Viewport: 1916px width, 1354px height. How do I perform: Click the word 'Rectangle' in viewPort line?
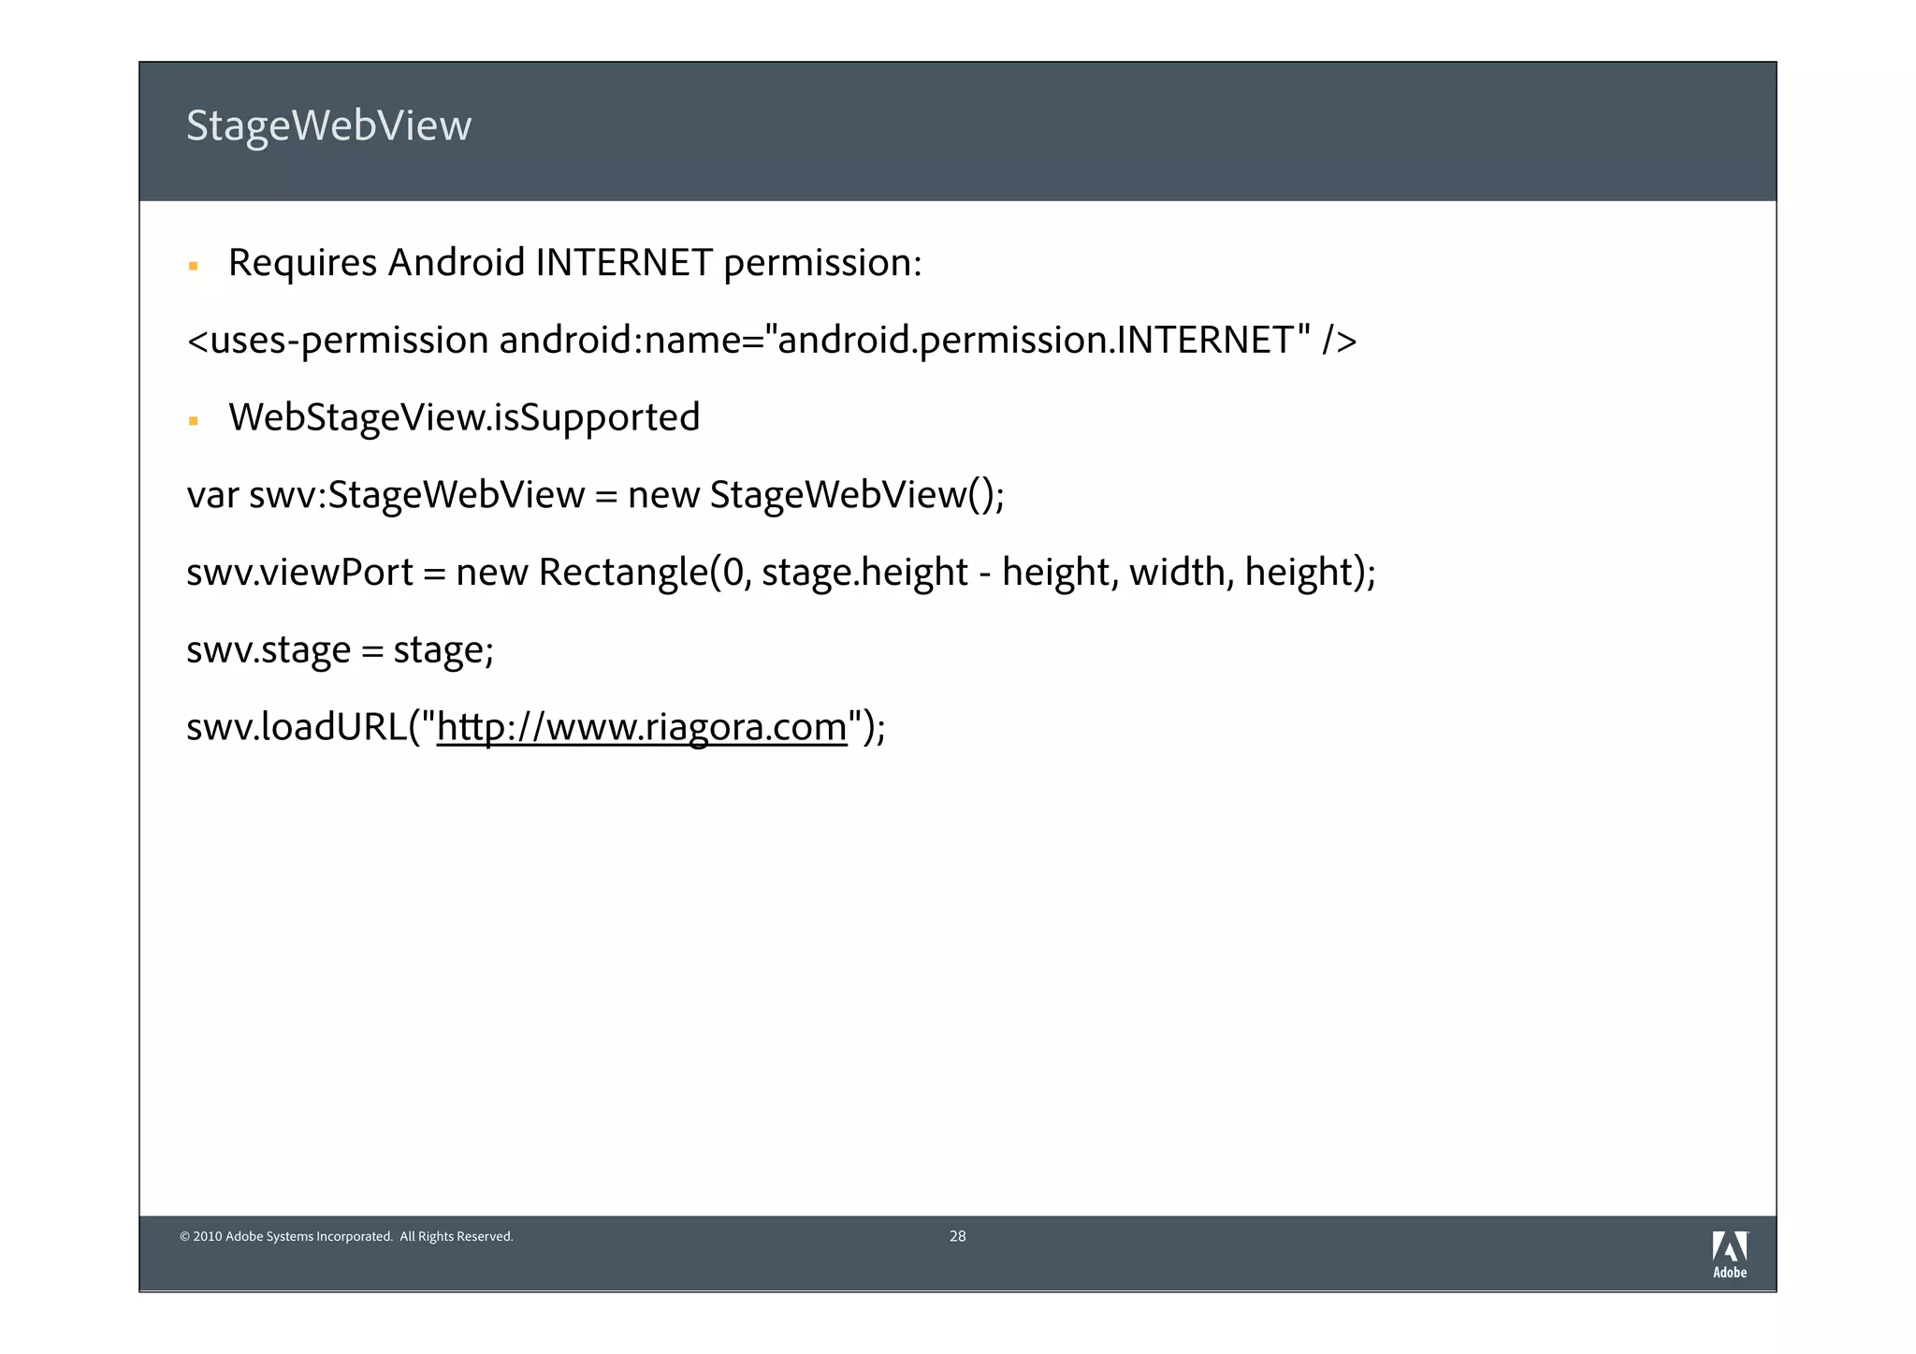pos(623,572)
